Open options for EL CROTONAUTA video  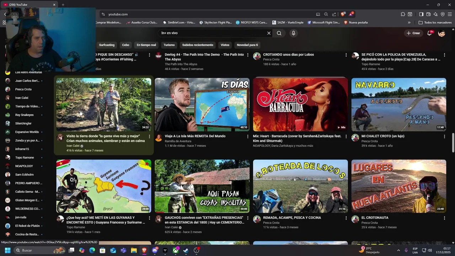coord(444,218)
